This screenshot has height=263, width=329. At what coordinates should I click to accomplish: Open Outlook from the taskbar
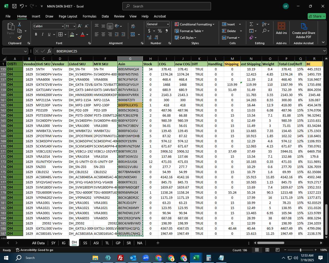coord(133,258)
